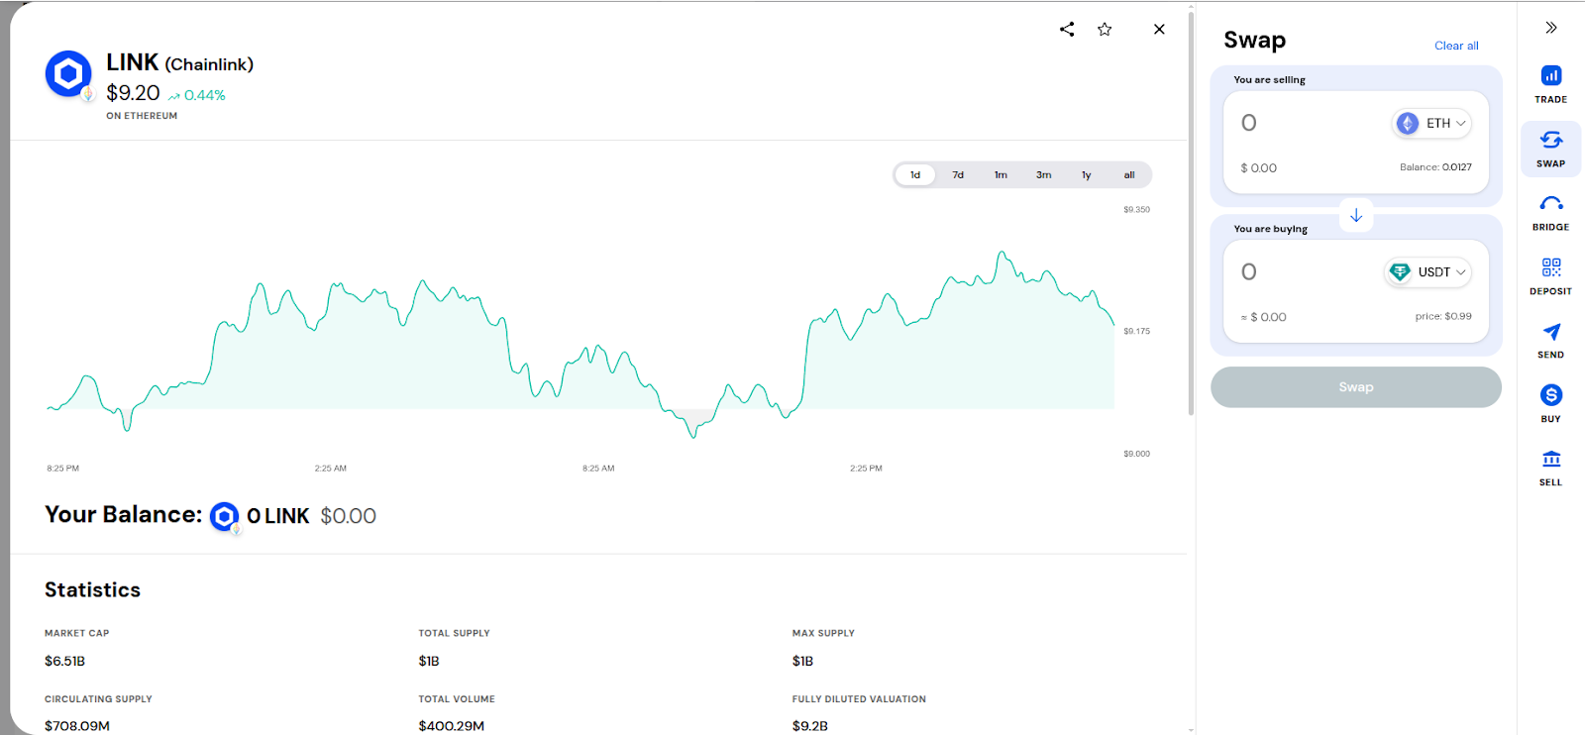This screenshot has height=735, width=1585.
Task: Click the $9.350 chart axis label
Action: click(x=1136, y=210)
